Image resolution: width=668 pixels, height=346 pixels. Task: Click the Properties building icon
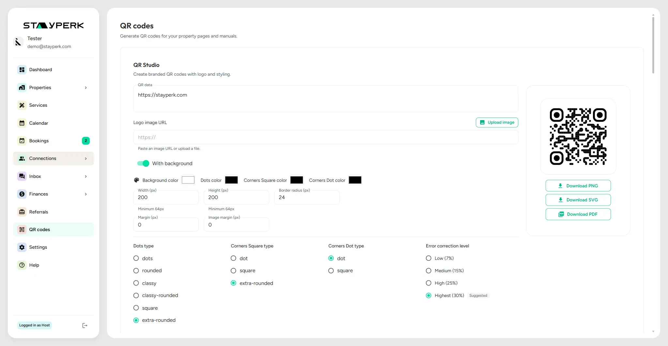click(22, 87)
